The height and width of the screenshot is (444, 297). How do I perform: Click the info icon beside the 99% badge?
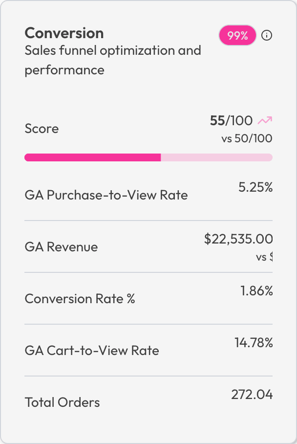pyautogui.click(x=267, y=35)
